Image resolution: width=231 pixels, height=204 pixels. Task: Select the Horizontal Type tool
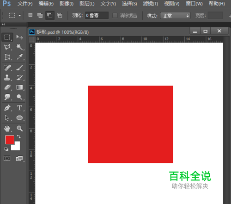click(x=19, y=108)
